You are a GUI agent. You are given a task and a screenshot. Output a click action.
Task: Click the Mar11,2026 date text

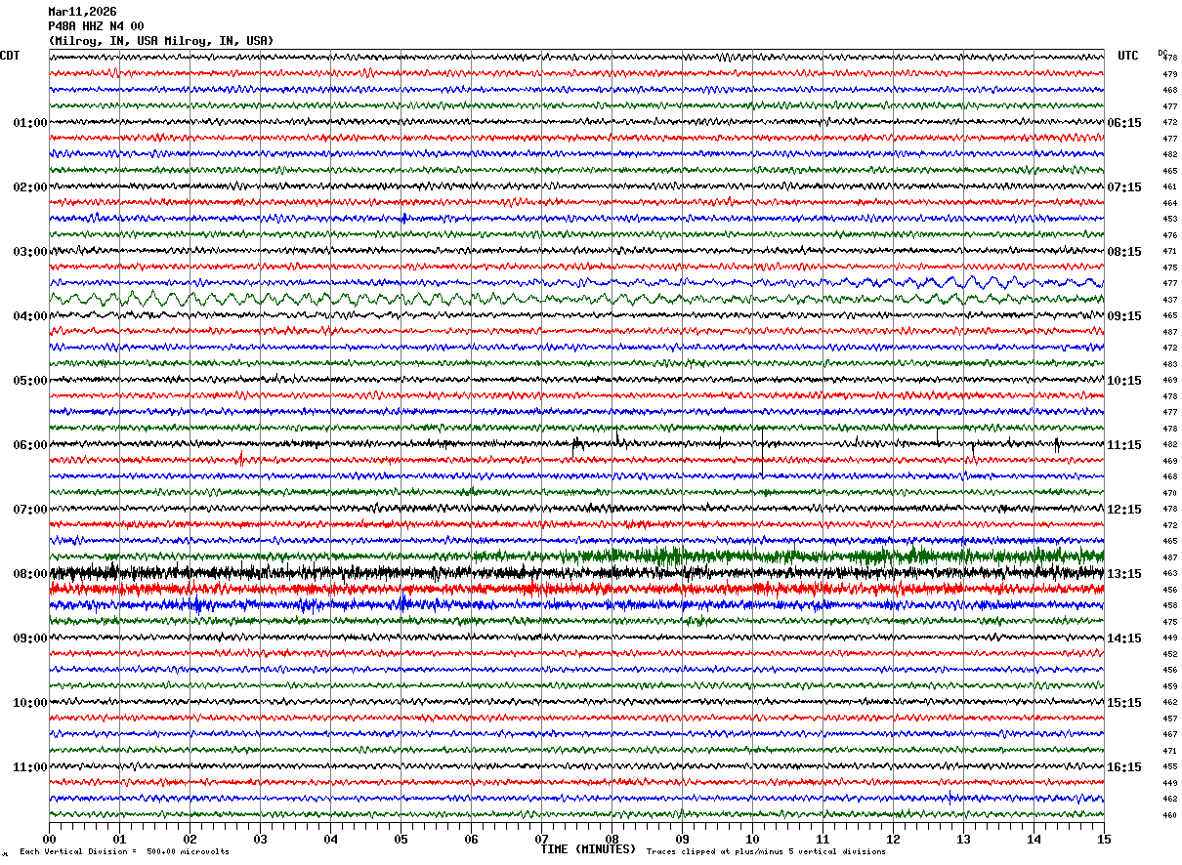click(82, 12)
